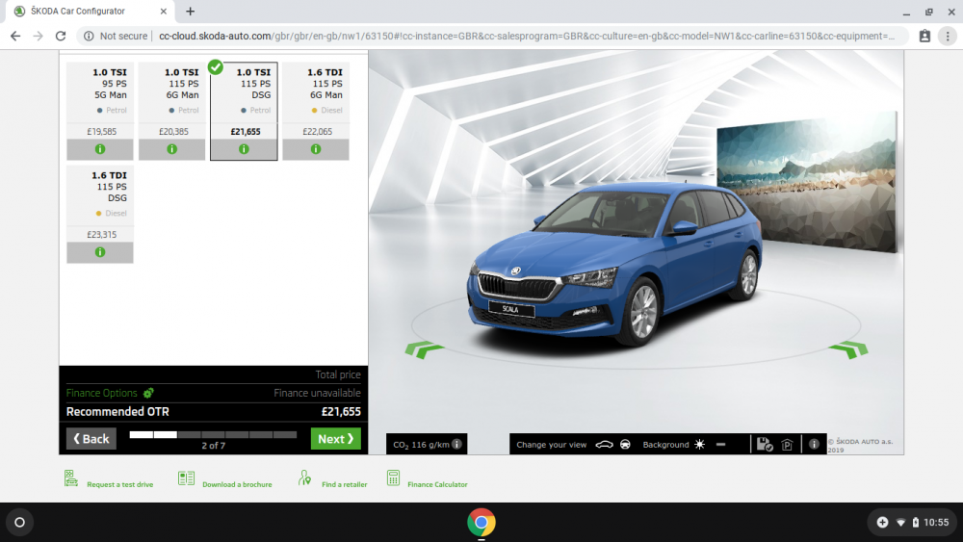Screen dimensions: 963x542
Task: Open the garage parking icon
Action: 788,445
